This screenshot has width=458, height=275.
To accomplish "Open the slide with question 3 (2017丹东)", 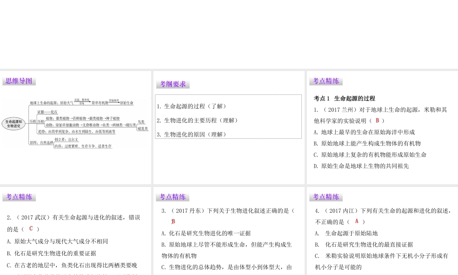I will 229,231.
